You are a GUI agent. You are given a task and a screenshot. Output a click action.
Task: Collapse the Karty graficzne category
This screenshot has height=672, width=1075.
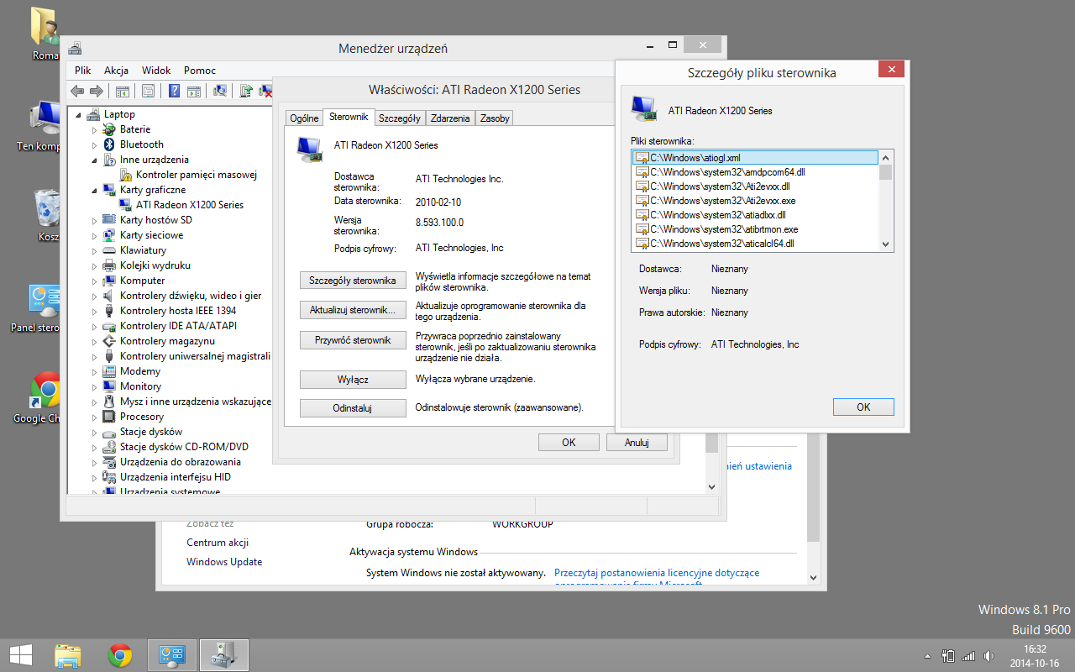92,189
